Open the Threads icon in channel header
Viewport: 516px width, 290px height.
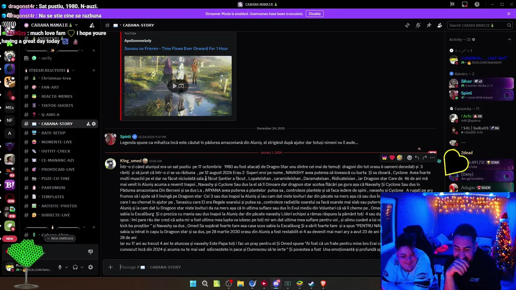click(x=407, y=25)
